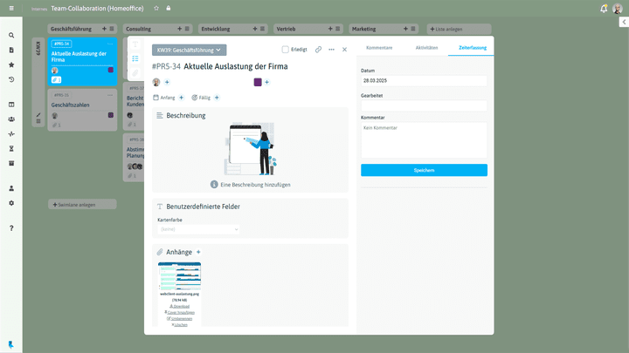Viewport: 629px width, 353px height.
Task: Open the settings gear in left sidebar
Action: pos(11,203)
